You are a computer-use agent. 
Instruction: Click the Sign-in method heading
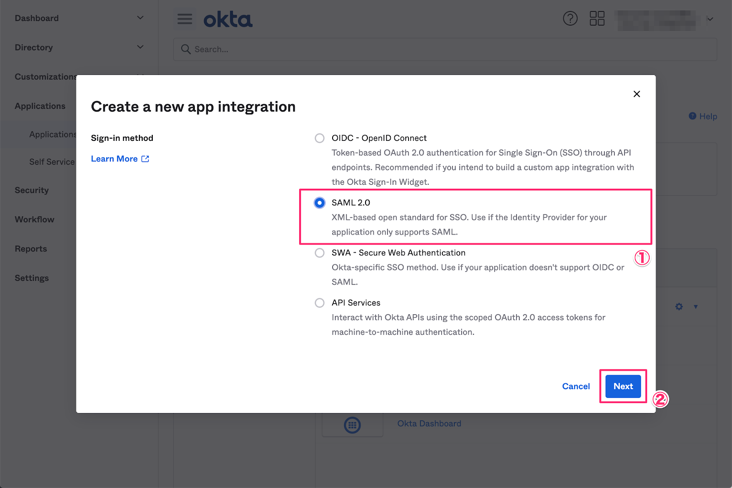click(x=122, y=138)
